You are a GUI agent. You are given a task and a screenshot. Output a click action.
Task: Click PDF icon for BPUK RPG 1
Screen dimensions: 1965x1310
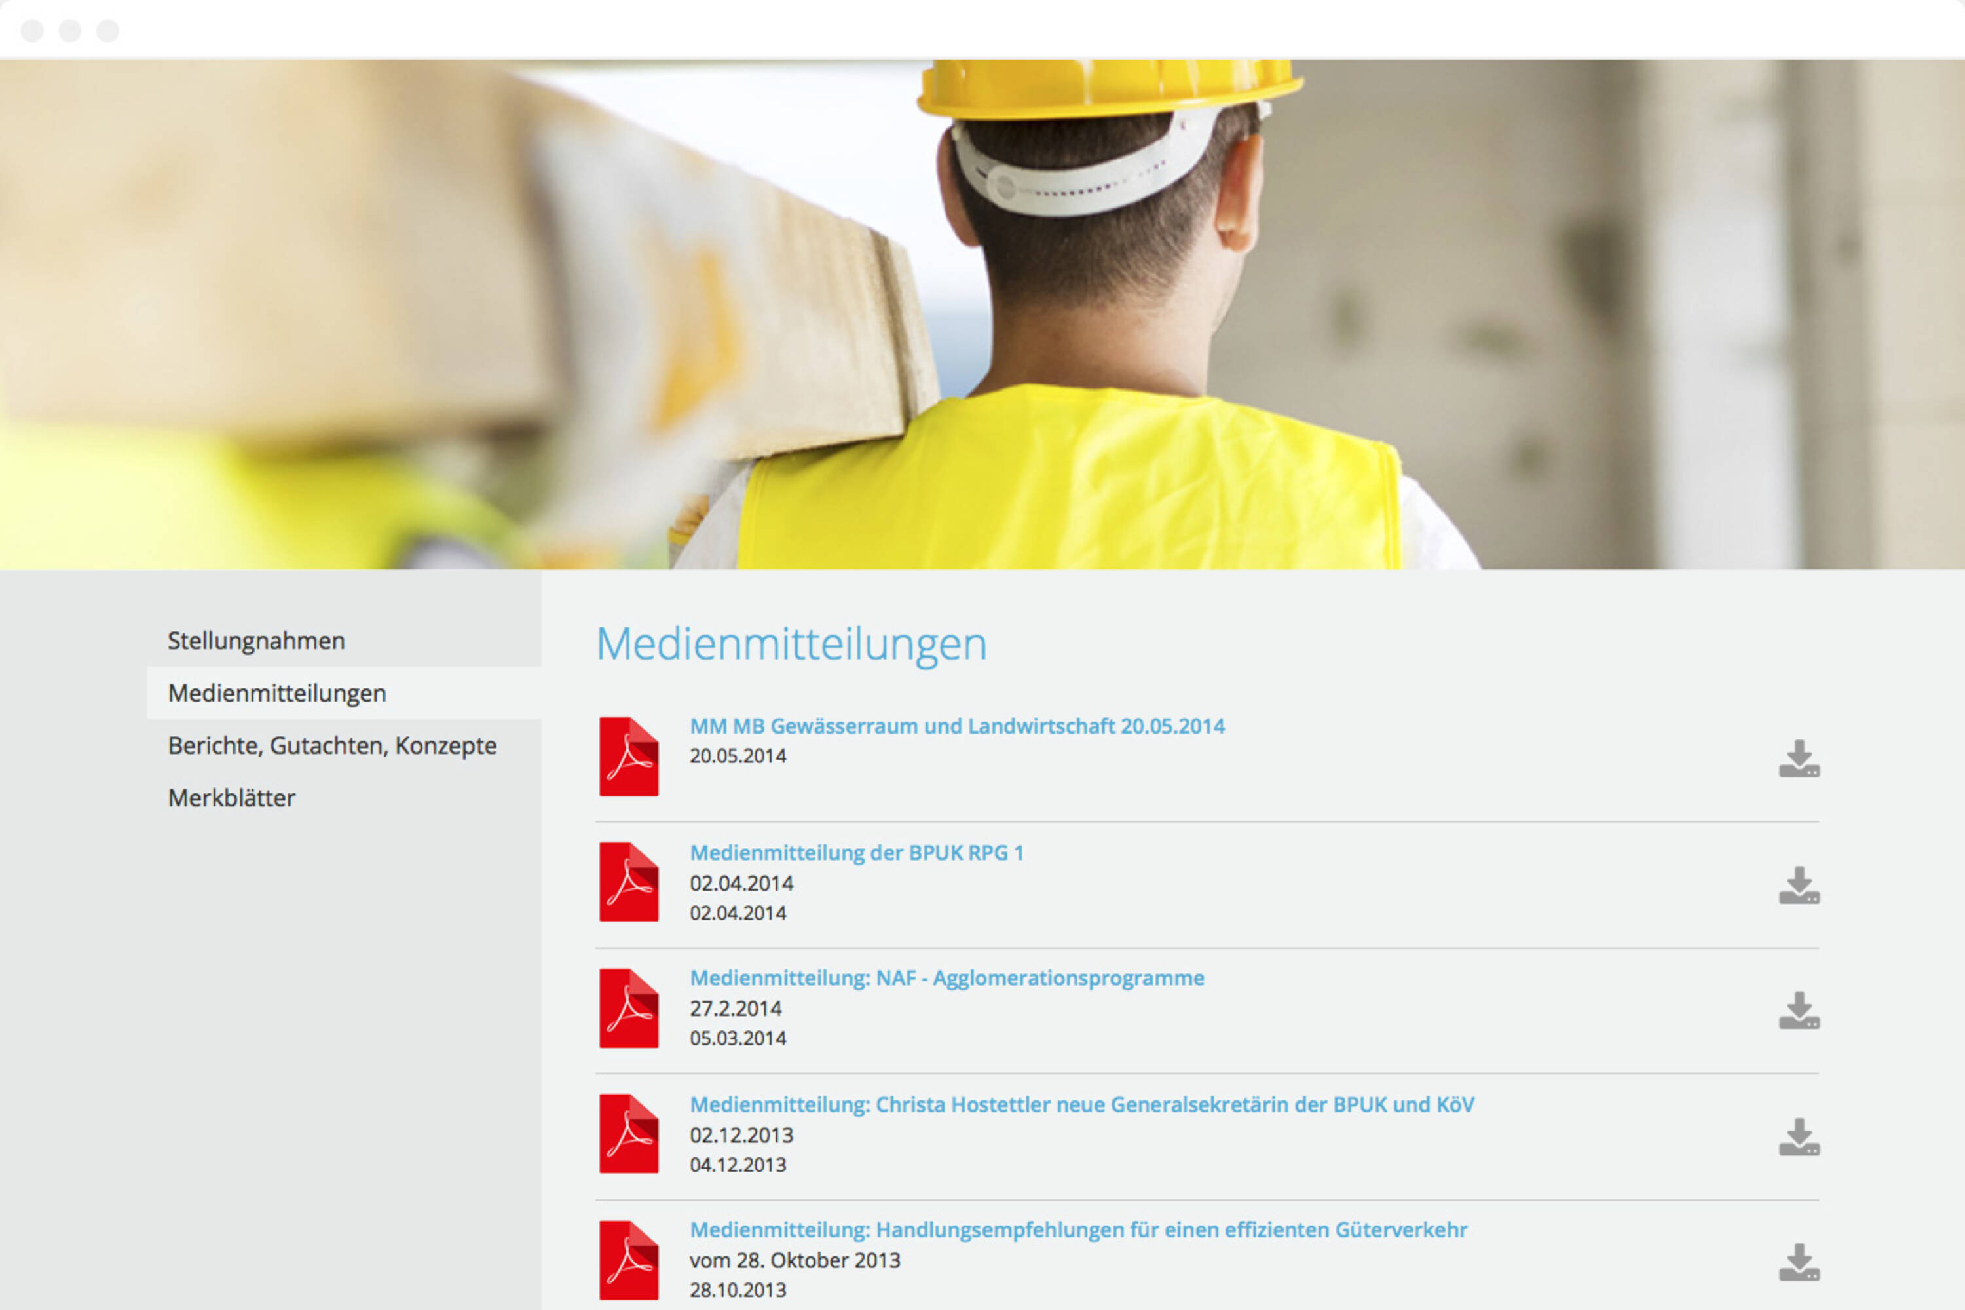click(628, 882)
